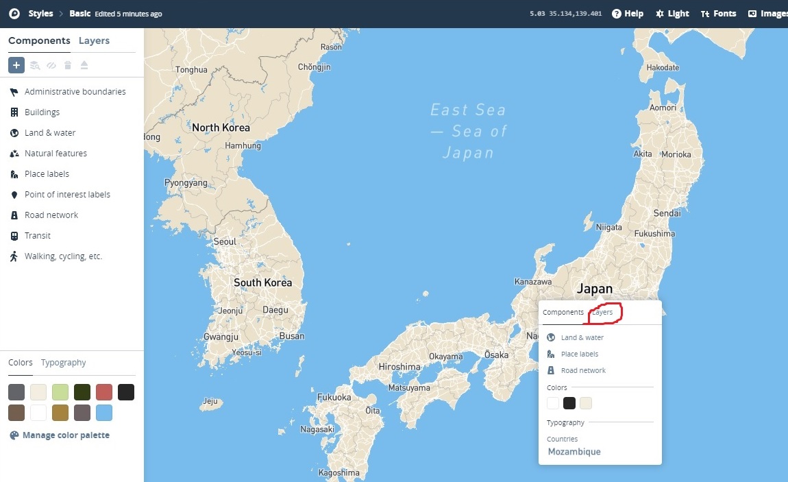The height and width of the screenshot is (482, 788).
Task: Click the hide layers eye icon in the toolbar
Action: pyautogui.click(x=51, y=64)
